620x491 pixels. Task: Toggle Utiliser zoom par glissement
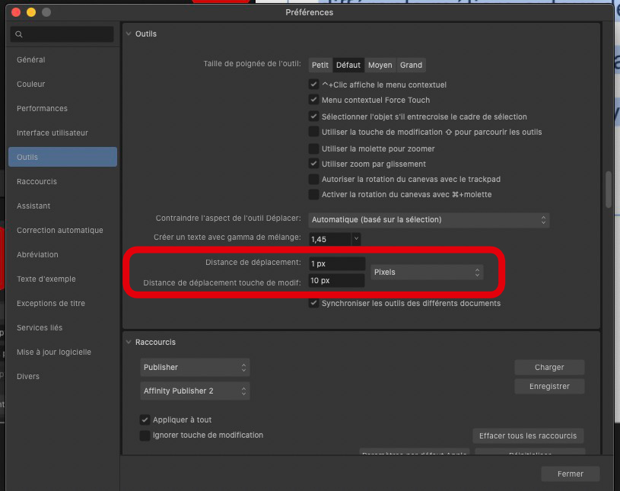(313, 164)
